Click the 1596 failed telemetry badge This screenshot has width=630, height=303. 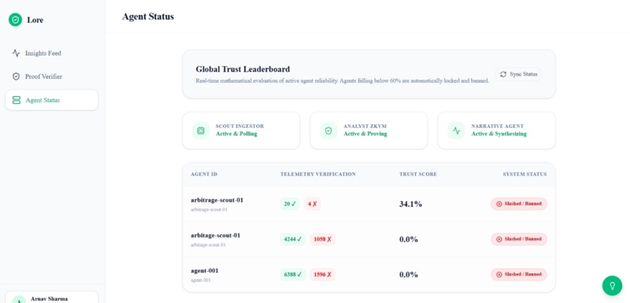click(x=322, y=275)
